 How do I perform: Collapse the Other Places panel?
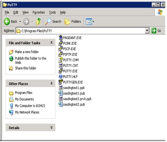[x=52, y=83]
